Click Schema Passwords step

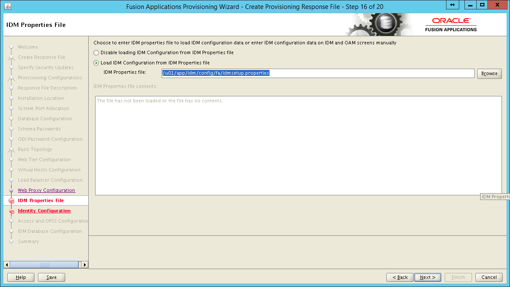click(x=39, y=129)
